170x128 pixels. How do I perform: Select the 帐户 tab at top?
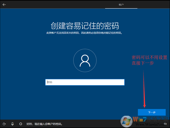121,4
